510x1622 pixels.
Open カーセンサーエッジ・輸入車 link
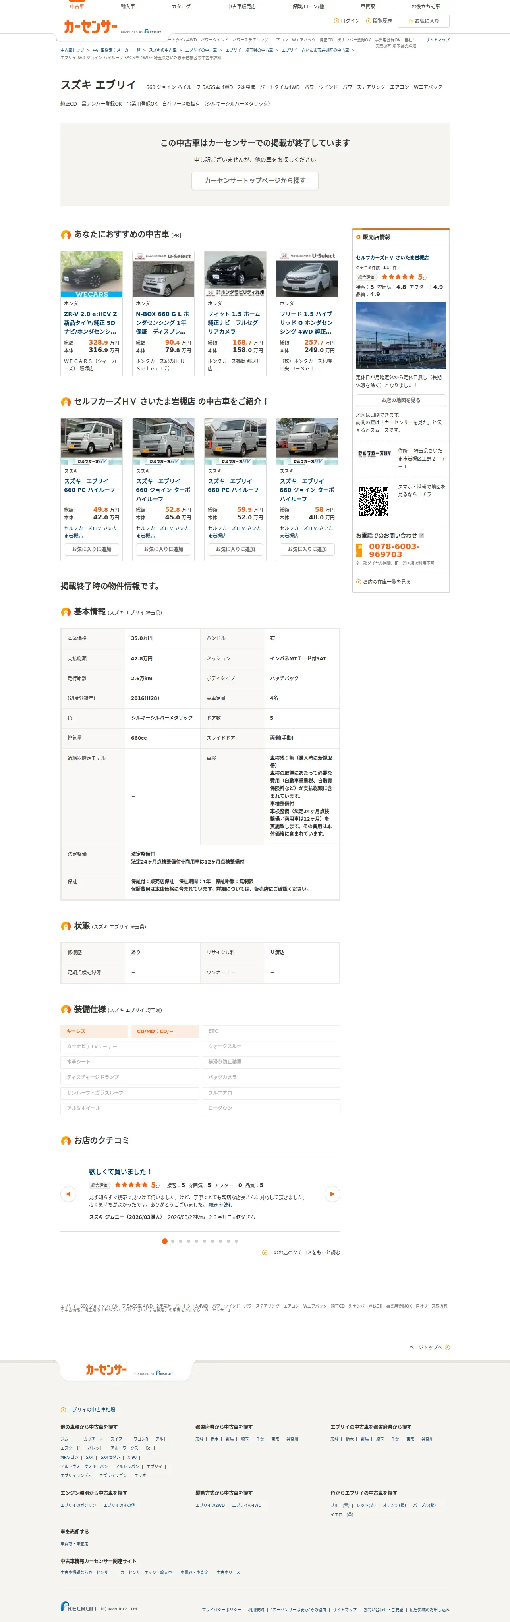point(146,1572)
